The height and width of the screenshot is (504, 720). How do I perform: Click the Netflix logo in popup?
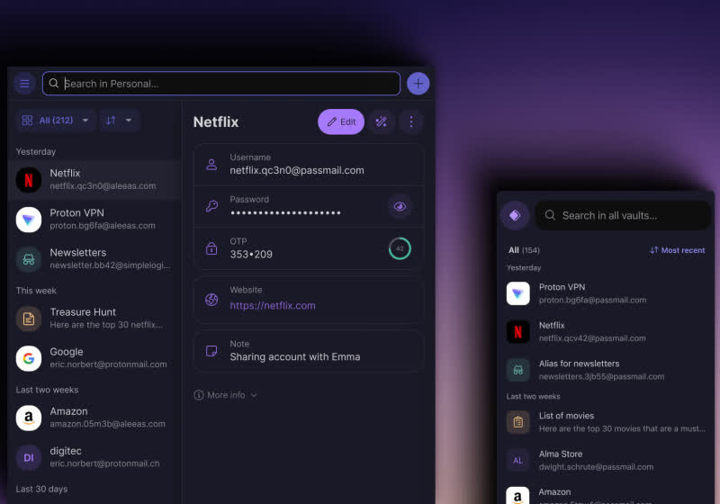coord(518,331)
